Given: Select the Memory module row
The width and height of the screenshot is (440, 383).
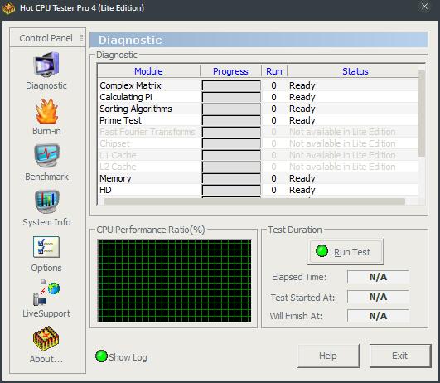Looking at the screenshot, I should (x=258, y=178).
